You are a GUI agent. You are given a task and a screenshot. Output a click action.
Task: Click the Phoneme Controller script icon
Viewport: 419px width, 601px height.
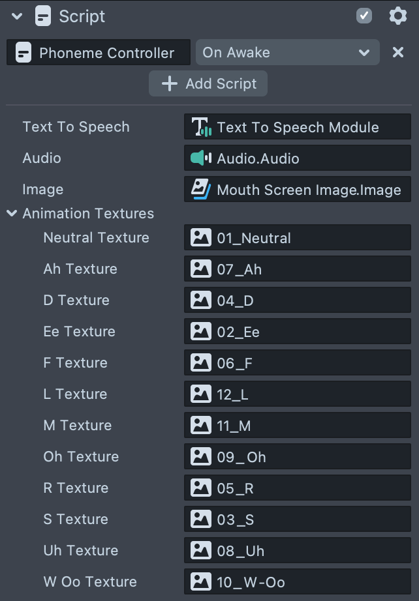(23, 53)
